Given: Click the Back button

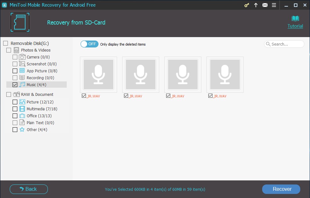Looking at the screenshot, I should tap(29, 189).
